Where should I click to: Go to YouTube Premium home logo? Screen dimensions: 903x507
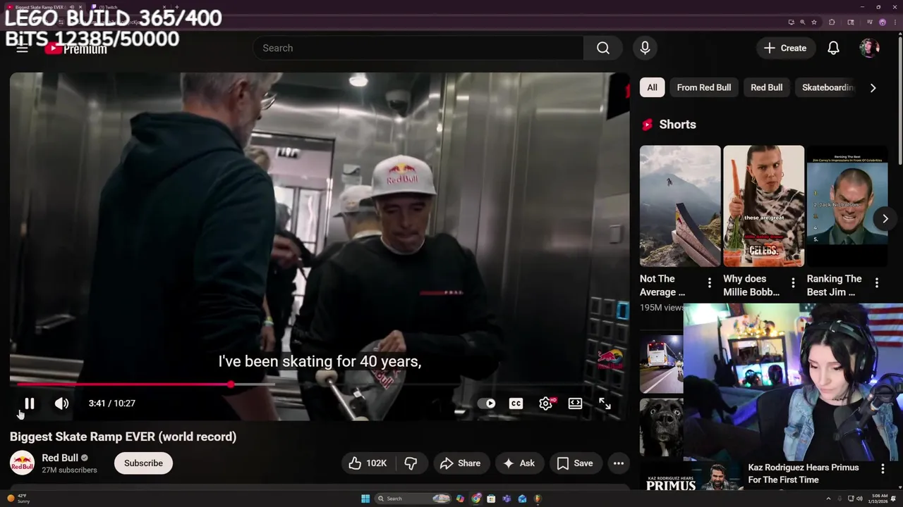76,49
